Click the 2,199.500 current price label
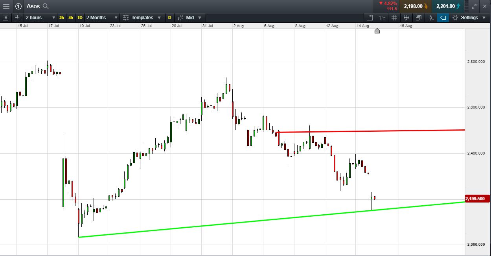This screenshot has height=256, width=491. point(477,199)
